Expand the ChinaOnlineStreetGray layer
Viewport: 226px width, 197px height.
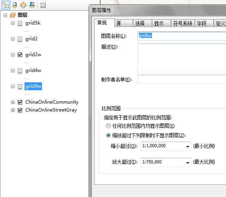click(13, 110)
